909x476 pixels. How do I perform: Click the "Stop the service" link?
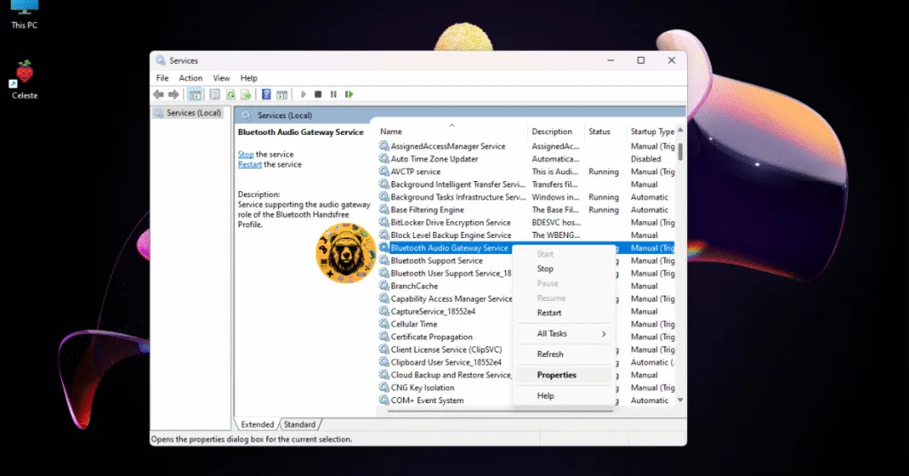coord(245,155)
